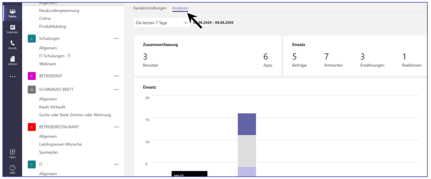431x179 pixels.
Task: Click the 'Zusammenfassung' card heading
Action: point(160,45)
